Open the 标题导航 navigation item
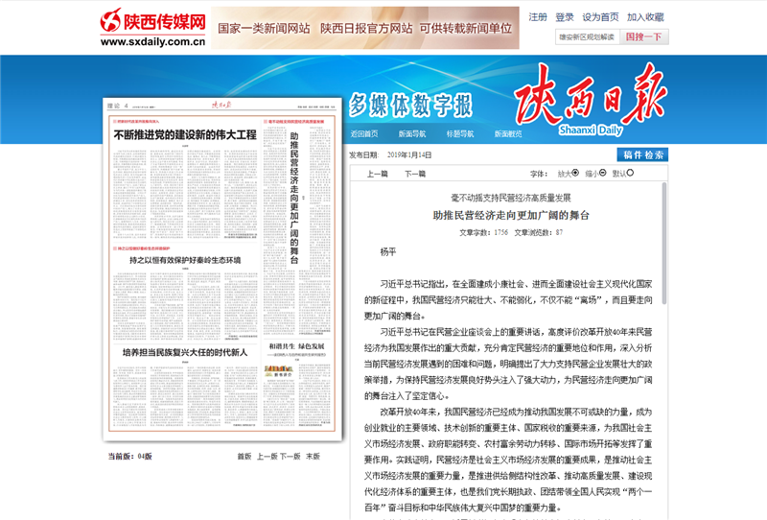The height and width of the screenshot is (520, 767). [x=460, y=133]
